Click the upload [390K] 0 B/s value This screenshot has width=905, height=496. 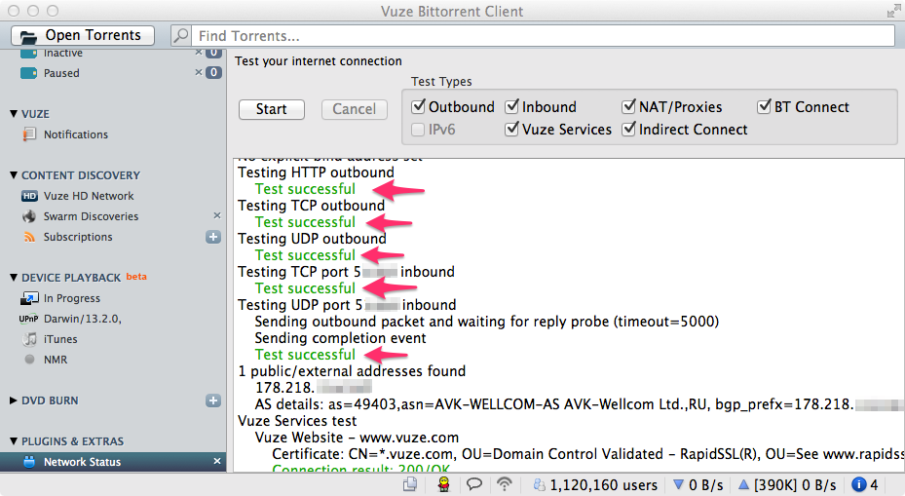click(x=795, y=485)
